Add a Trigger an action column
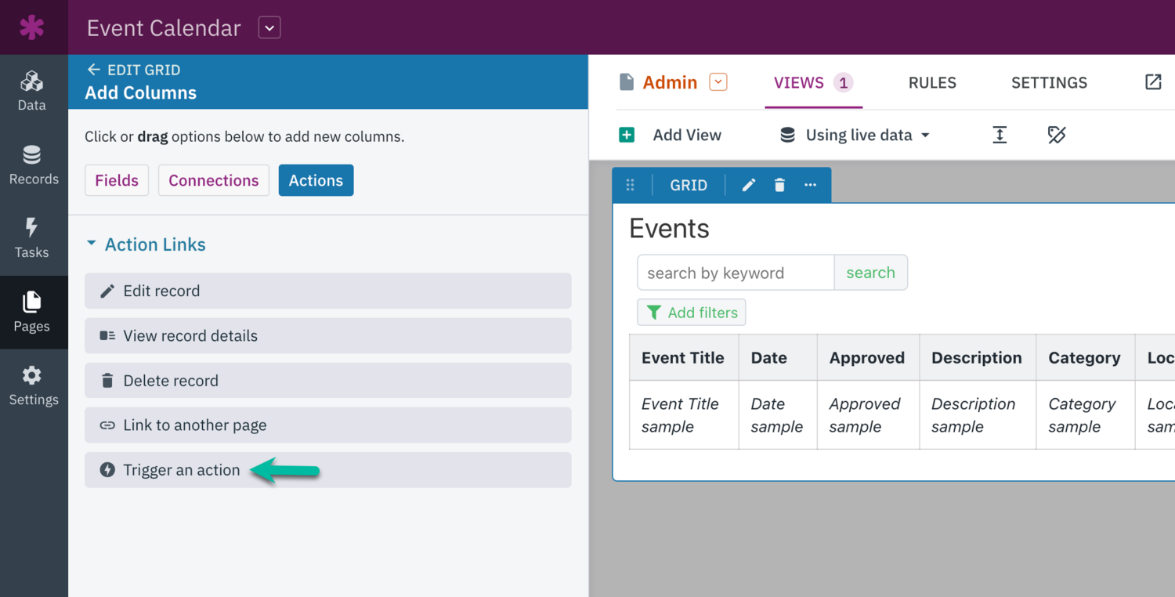This screenshot has width=1175, height=597. (180, 470)
